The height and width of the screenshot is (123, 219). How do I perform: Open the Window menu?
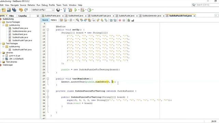(x=73, y=5)
